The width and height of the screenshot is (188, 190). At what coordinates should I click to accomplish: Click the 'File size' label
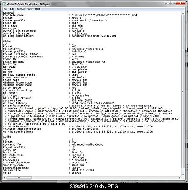[x=10, y=26]
